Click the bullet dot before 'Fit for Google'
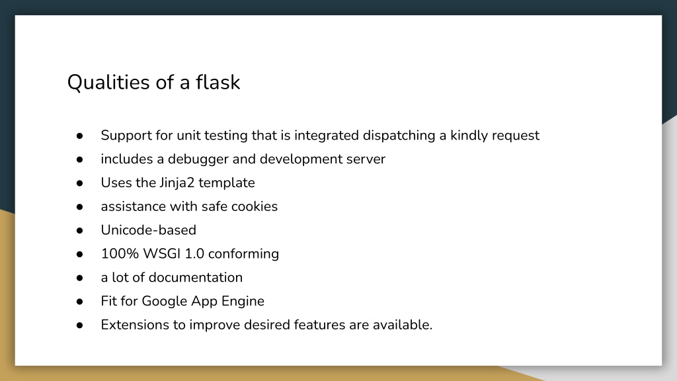The width and height of the screenshot is (677, 381). click(x=79, y=302)
